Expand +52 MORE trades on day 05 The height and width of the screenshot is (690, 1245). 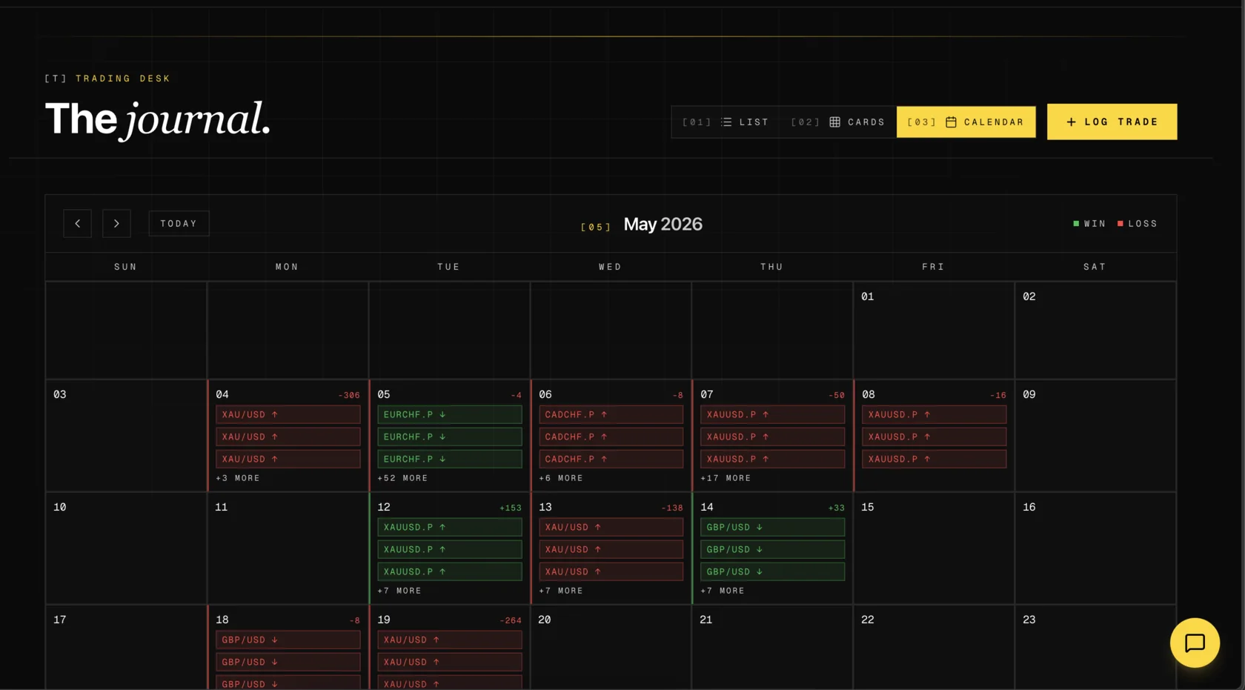pos(402,479)
